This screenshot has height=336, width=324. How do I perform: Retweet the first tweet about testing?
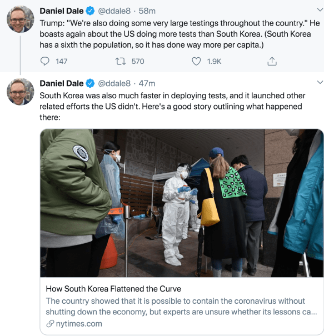121,61
